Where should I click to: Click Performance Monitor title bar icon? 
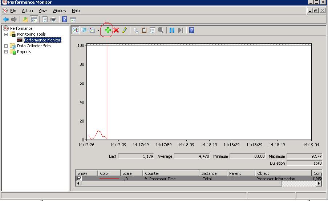point(4,2)
